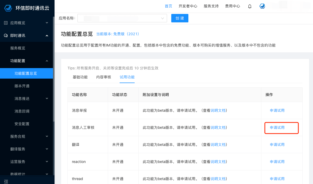Open 说明文档 link in thread row
The height and width of the screenshot is (184, 313).
coord(218,179)
